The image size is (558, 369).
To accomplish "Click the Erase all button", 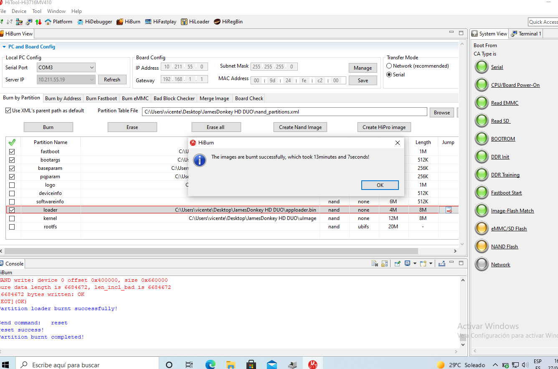I will pyautogui.click(x=216, y=127).
